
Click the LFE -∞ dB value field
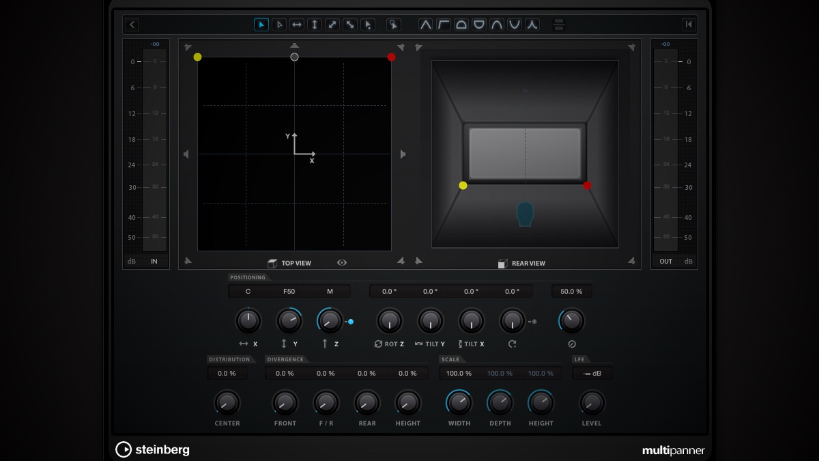[592, 374]
